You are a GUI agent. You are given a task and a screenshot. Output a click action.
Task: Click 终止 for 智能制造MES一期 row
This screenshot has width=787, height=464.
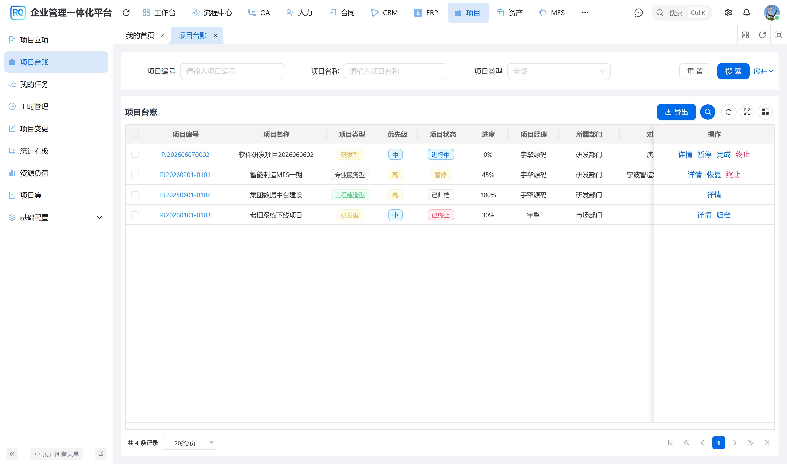733,175
